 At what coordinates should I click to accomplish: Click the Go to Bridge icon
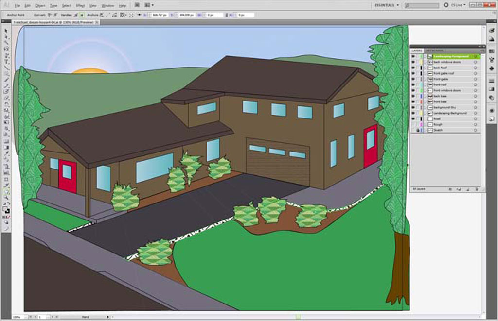137,5
